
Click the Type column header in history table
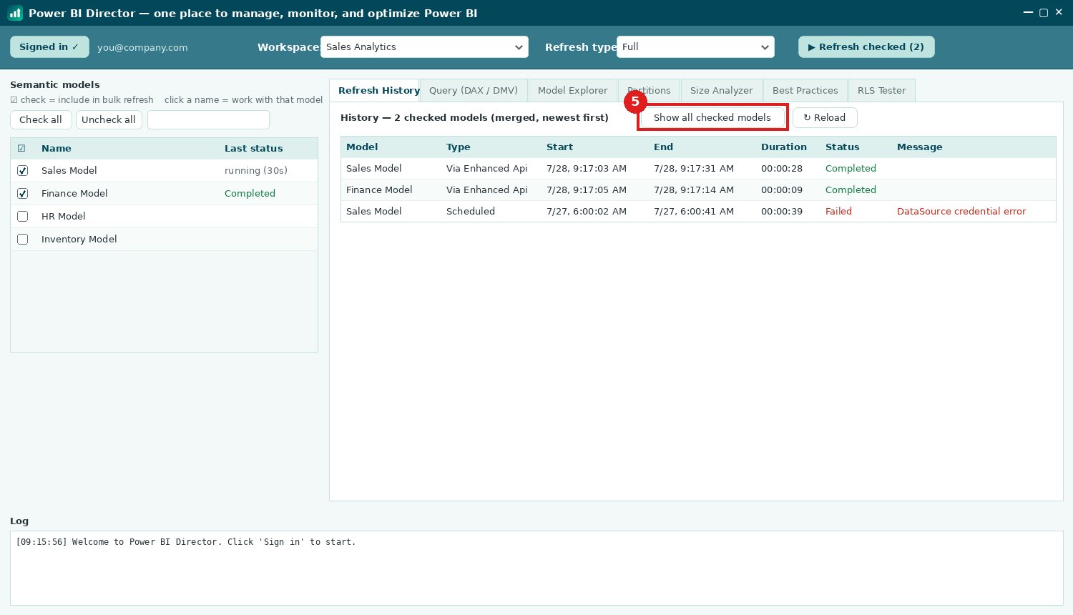tap(458, 147)
